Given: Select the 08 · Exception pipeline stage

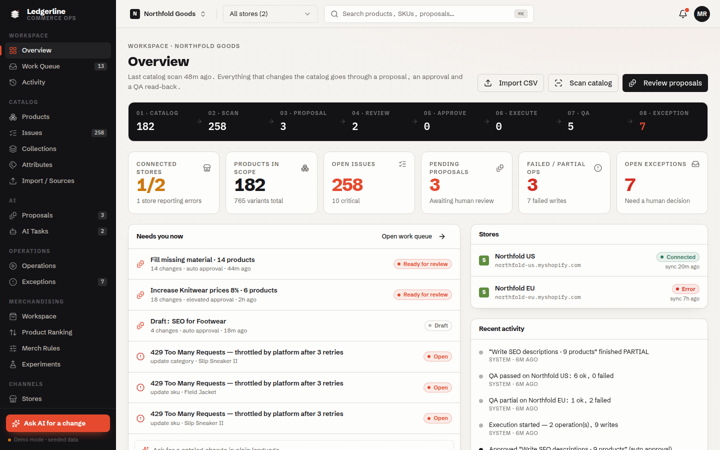Looking at the screenshot, I should (668, 121).
